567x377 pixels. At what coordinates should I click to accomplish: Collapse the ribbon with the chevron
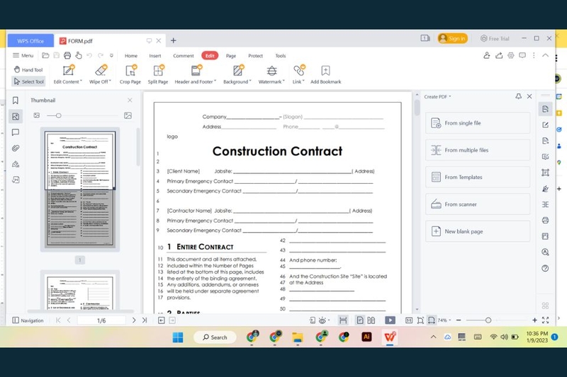545,55
